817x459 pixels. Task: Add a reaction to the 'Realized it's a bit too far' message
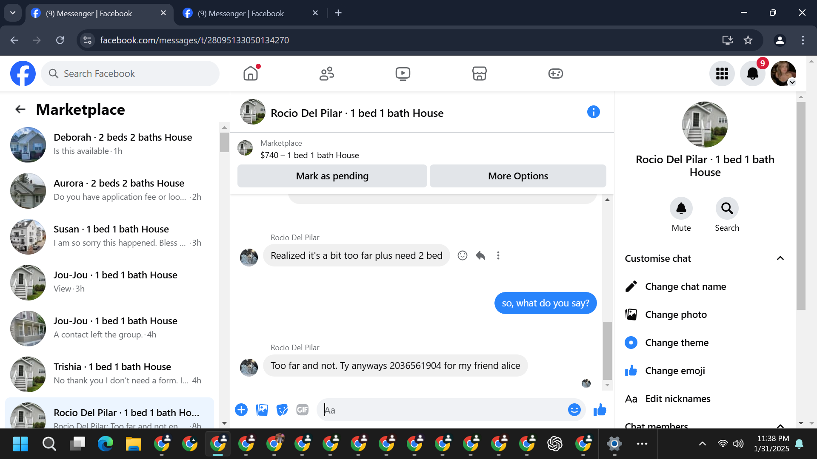pyautogui.click(x=463, y=255)
